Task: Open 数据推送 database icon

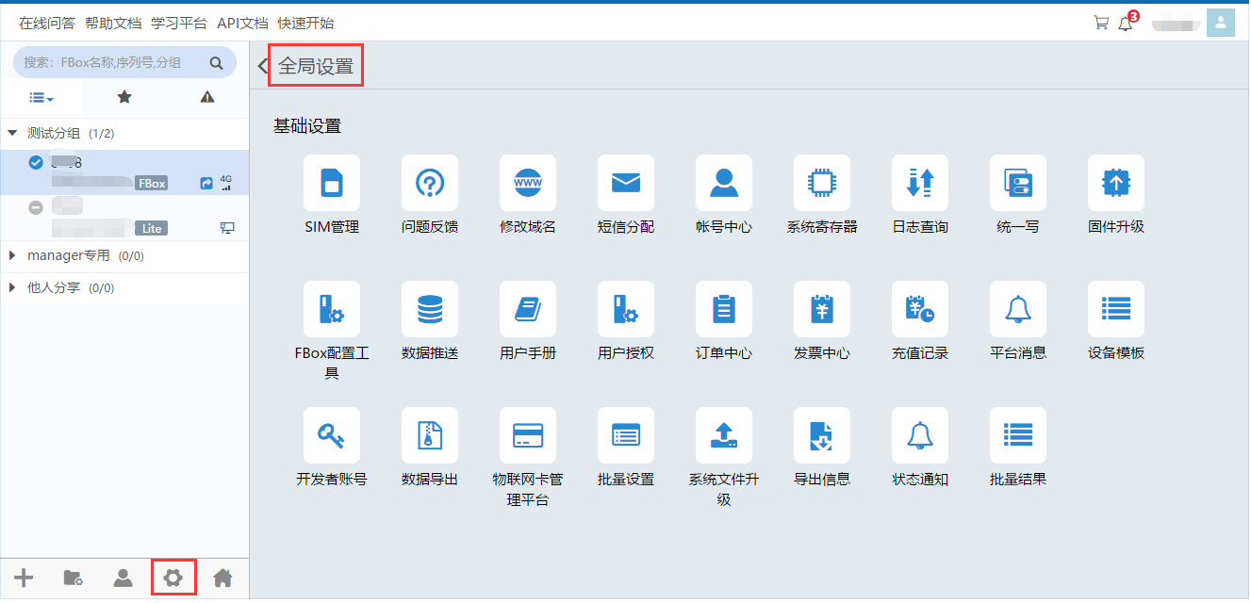Action: tap(430, 309)
